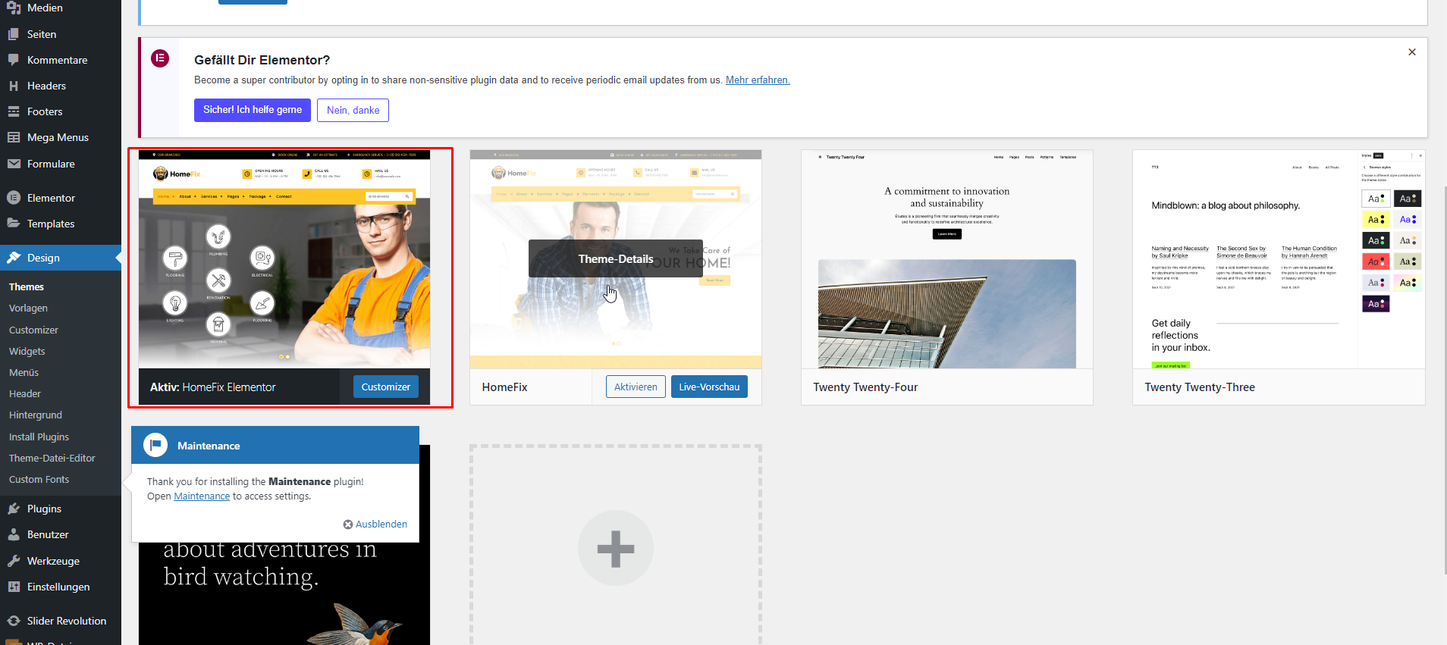Click Theme-Details overlay on HomeFix

616,258
